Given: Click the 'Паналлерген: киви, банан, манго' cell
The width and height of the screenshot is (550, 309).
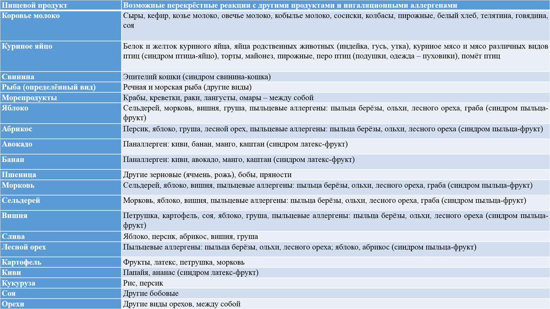Looking at the screenshot, I should pos(336,146).
